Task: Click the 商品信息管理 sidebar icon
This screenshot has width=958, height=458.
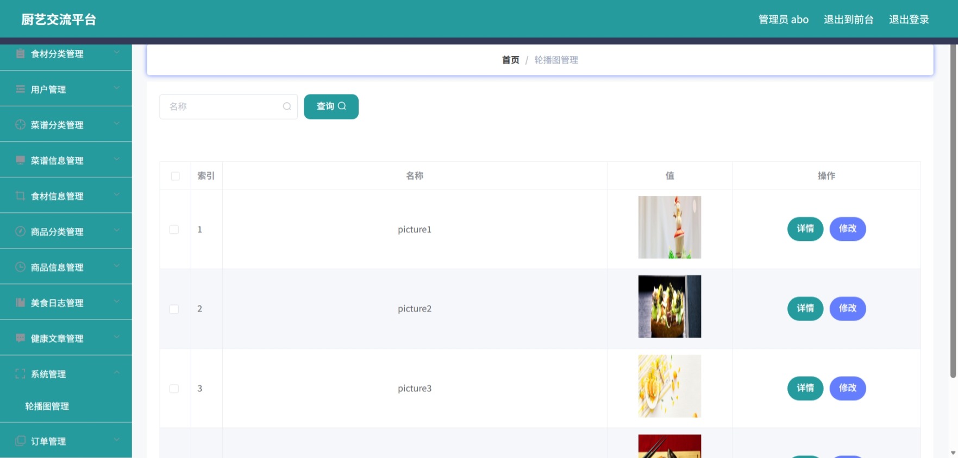Action: pyautogui.click(x=20, y=266)
